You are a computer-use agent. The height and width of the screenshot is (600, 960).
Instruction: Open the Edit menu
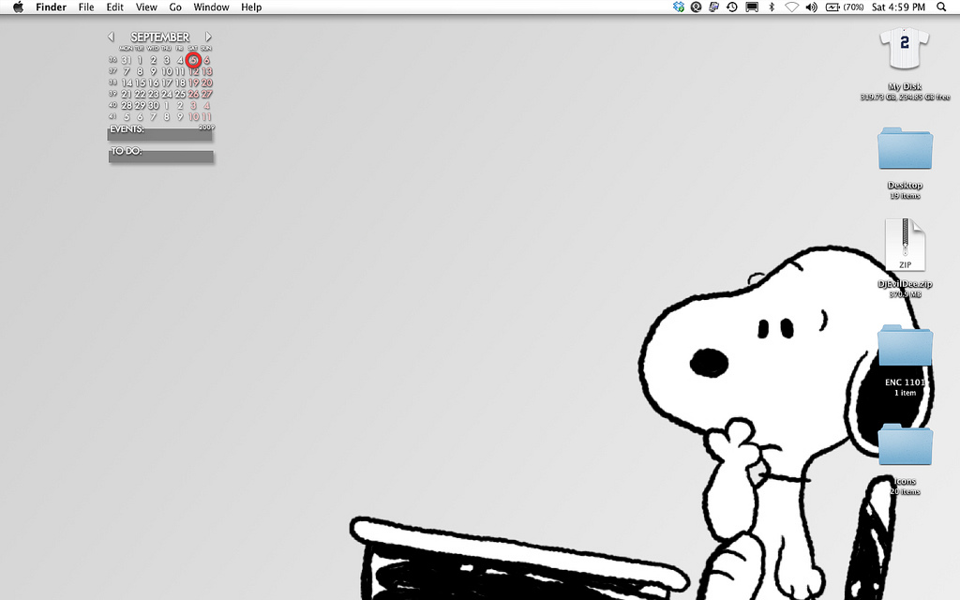click(x=114, y=7)
